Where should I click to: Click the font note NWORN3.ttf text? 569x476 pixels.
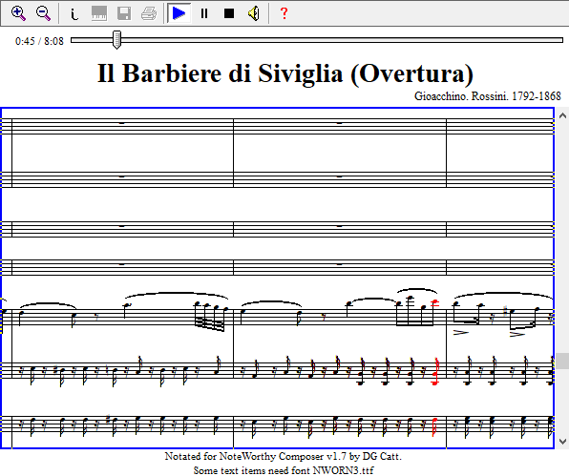(x=284, y=470)
